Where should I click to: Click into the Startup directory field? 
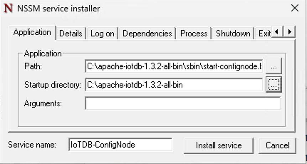click(174, 85)
